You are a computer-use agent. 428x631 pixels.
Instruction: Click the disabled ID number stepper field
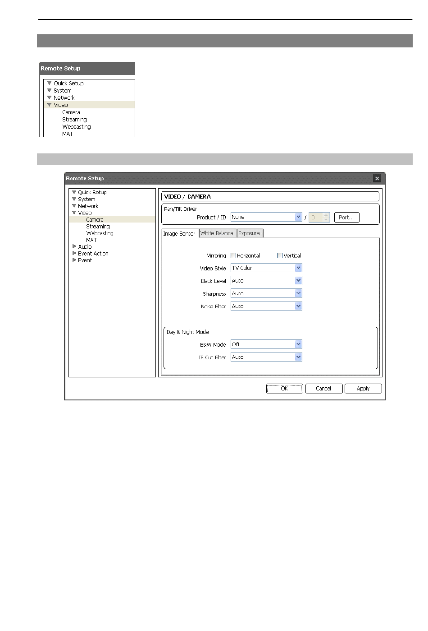[x=319, y=218]
